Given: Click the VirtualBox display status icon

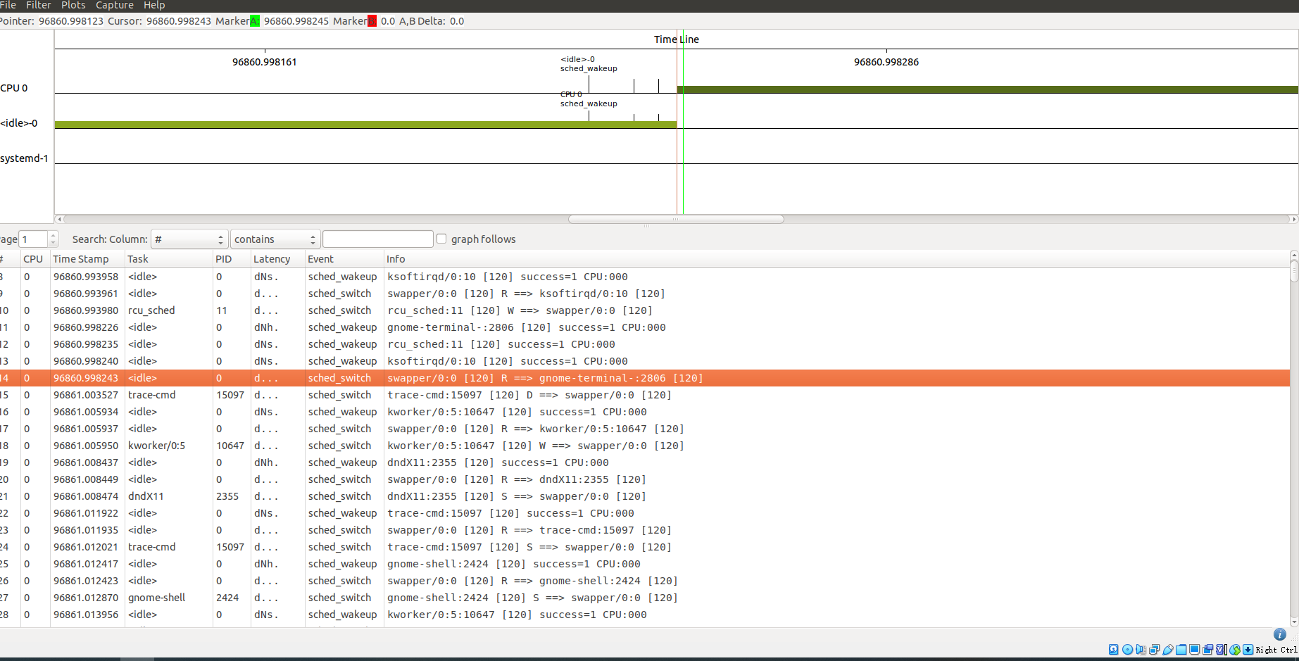Looking at the screenshot, I should [x=1195, y=649].
